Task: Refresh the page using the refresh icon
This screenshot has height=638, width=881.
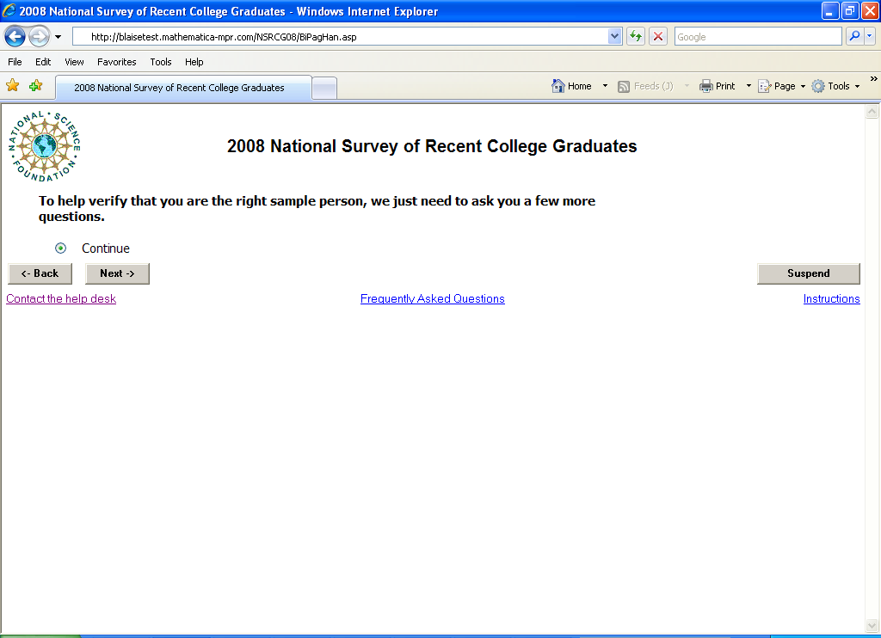Action: (x=636, y=37)
